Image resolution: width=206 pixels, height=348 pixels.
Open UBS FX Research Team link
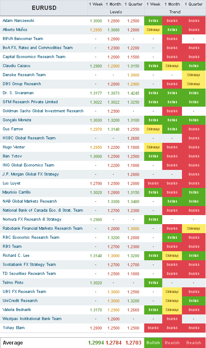[24, 292]
